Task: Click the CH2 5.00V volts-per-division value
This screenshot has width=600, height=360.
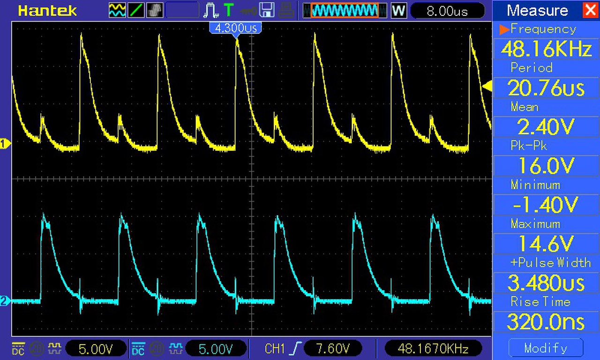Action: tap(216, 348)
